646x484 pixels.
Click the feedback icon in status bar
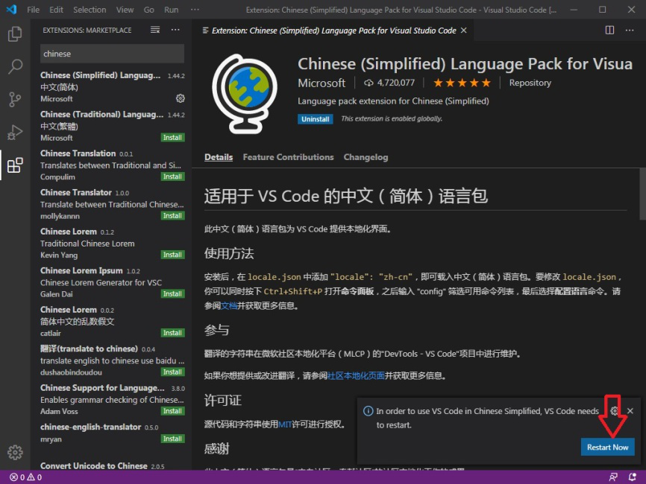click(613, 477)
